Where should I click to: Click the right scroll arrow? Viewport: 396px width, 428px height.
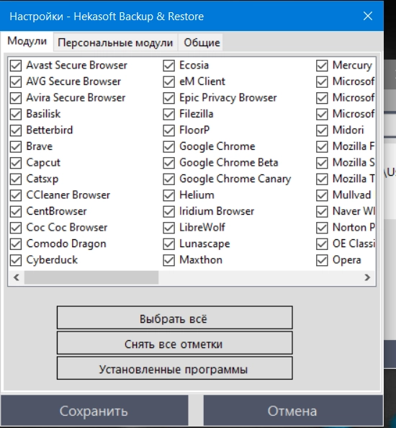[x=367, y=277]
